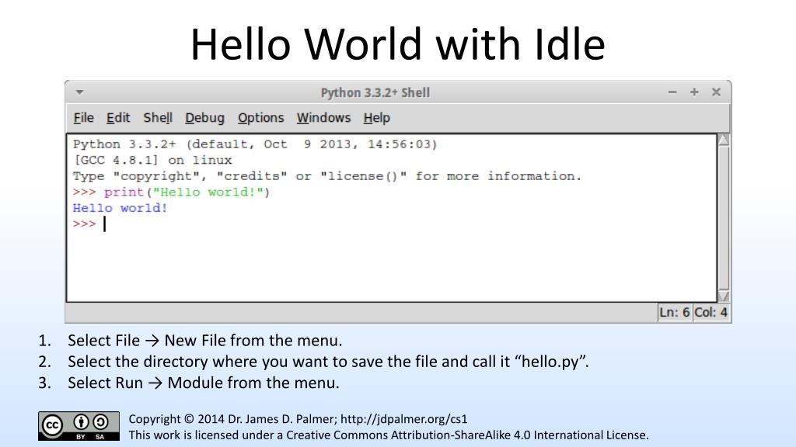Open the Edit menu

[118, 118]
